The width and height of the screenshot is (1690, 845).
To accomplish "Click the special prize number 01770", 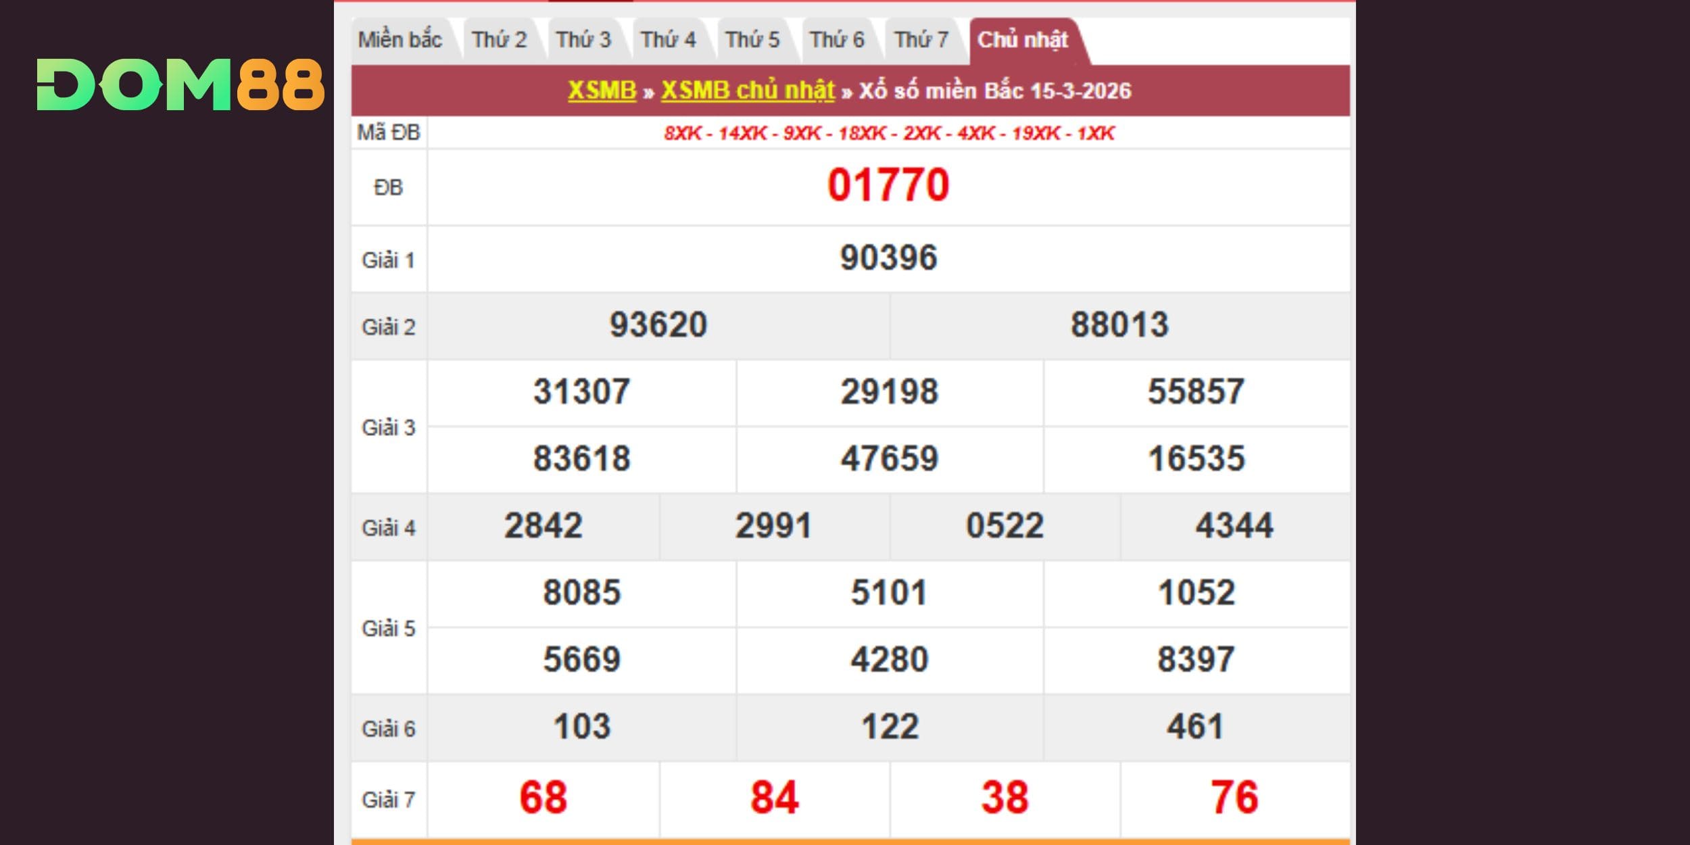I will (x=888, y=185).
